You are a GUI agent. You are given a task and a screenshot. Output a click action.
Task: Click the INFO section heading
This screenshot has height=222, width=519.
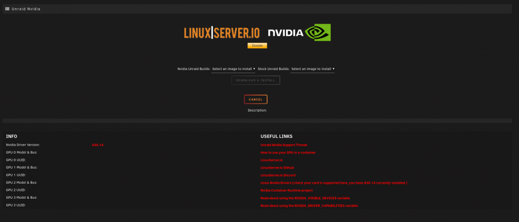[x=11, y=136]
